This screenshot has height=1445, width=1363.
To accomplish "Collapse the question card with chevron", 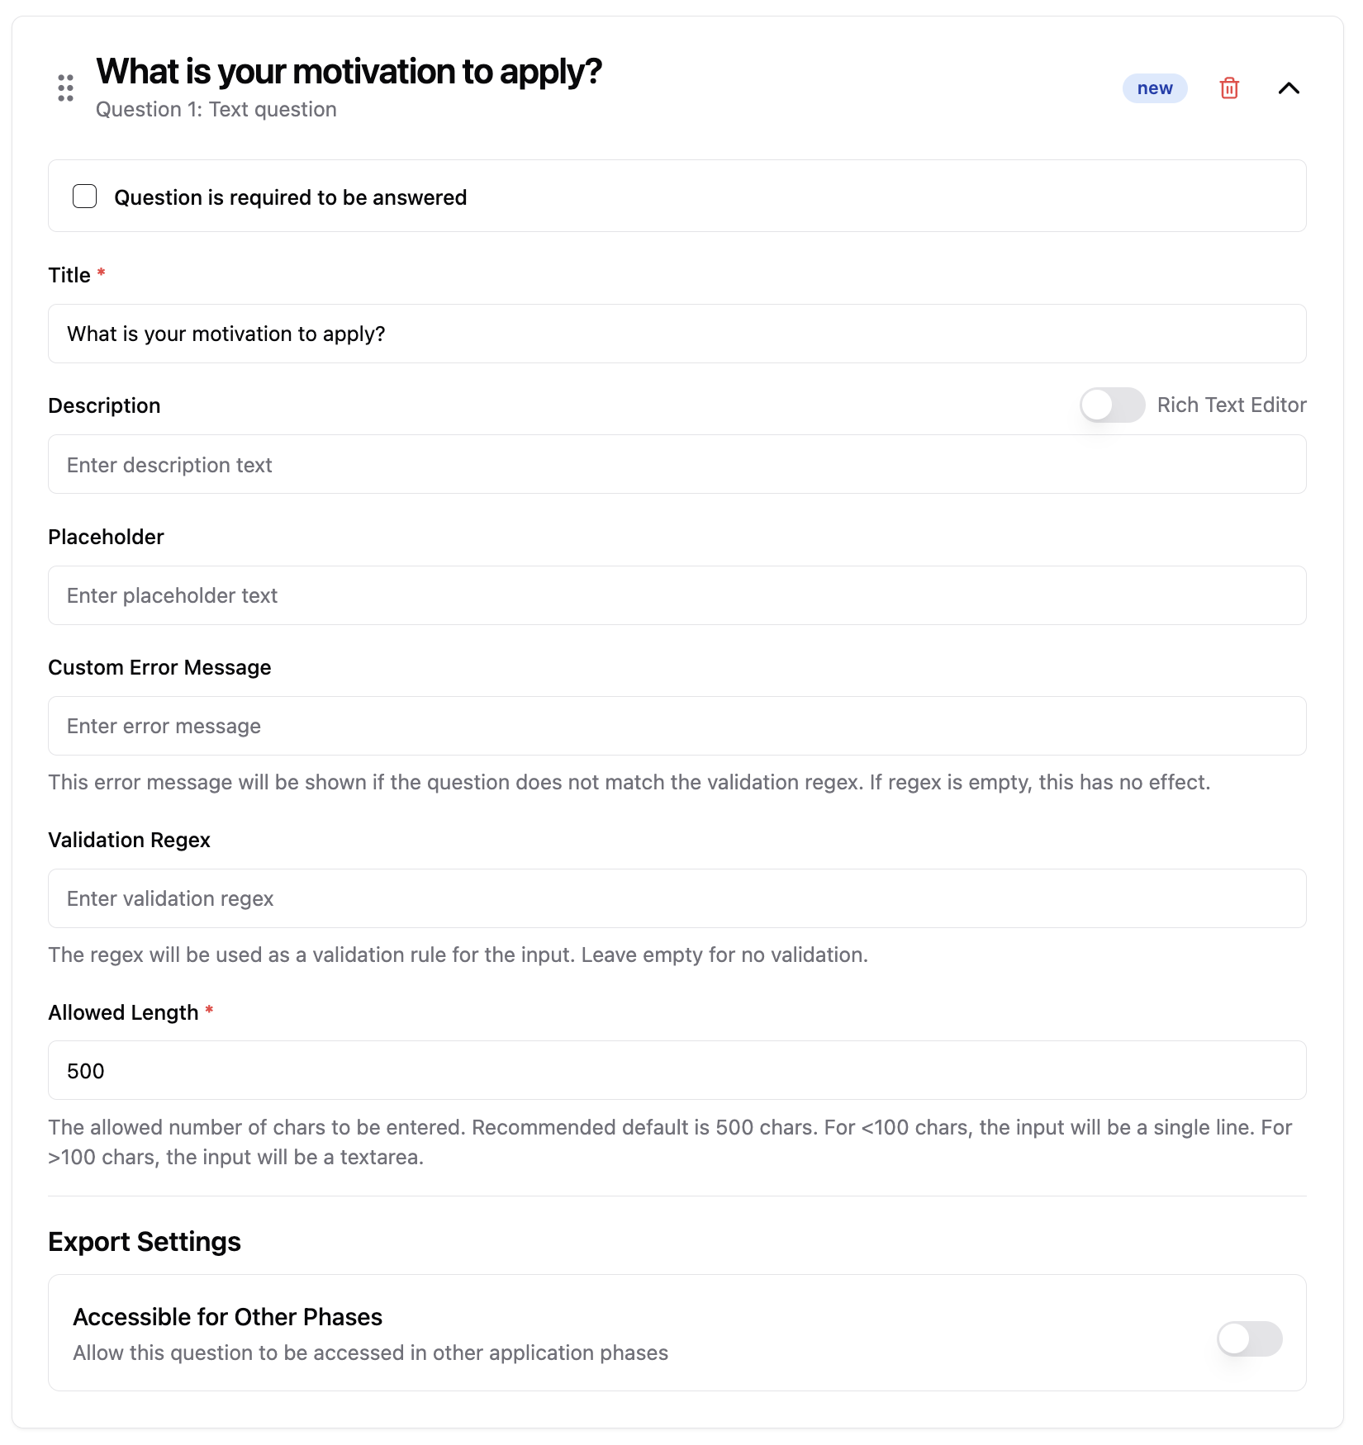I will click(1289, 88).
